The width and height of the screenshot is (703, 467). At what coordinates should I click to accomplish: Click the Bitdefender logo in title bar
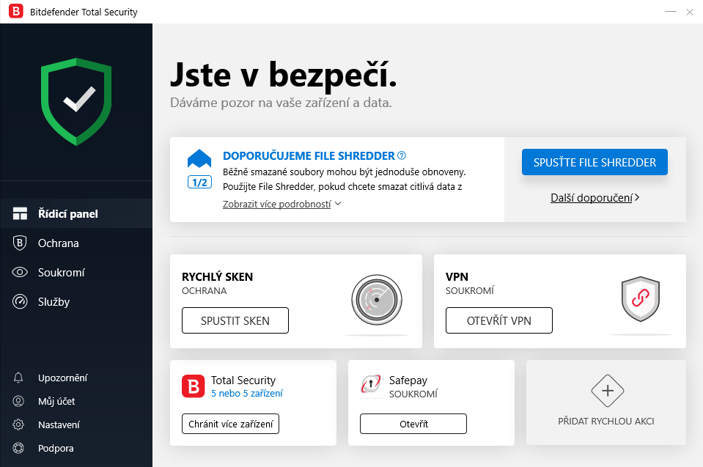(15, 12)
